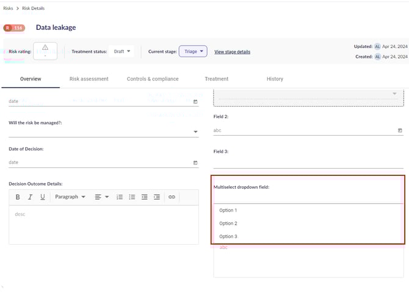Image resolution: width=409 pixels, height=294 pixels.
Task: Expand the text alignment dropdown
Action: (101, 197)
